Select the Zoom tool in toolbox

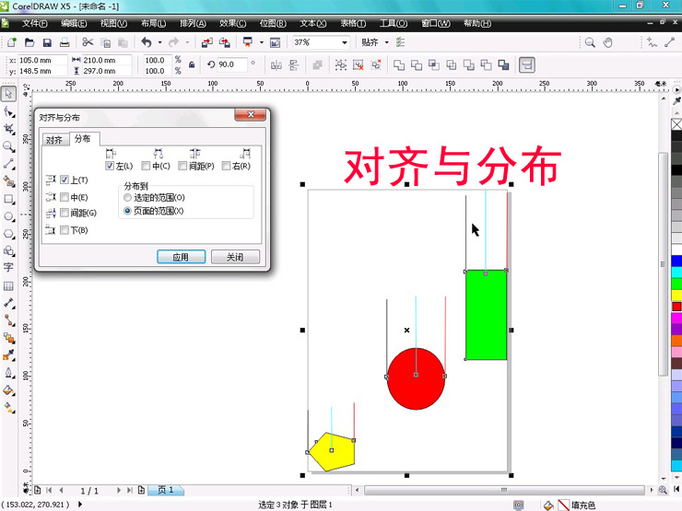point(8,146)
